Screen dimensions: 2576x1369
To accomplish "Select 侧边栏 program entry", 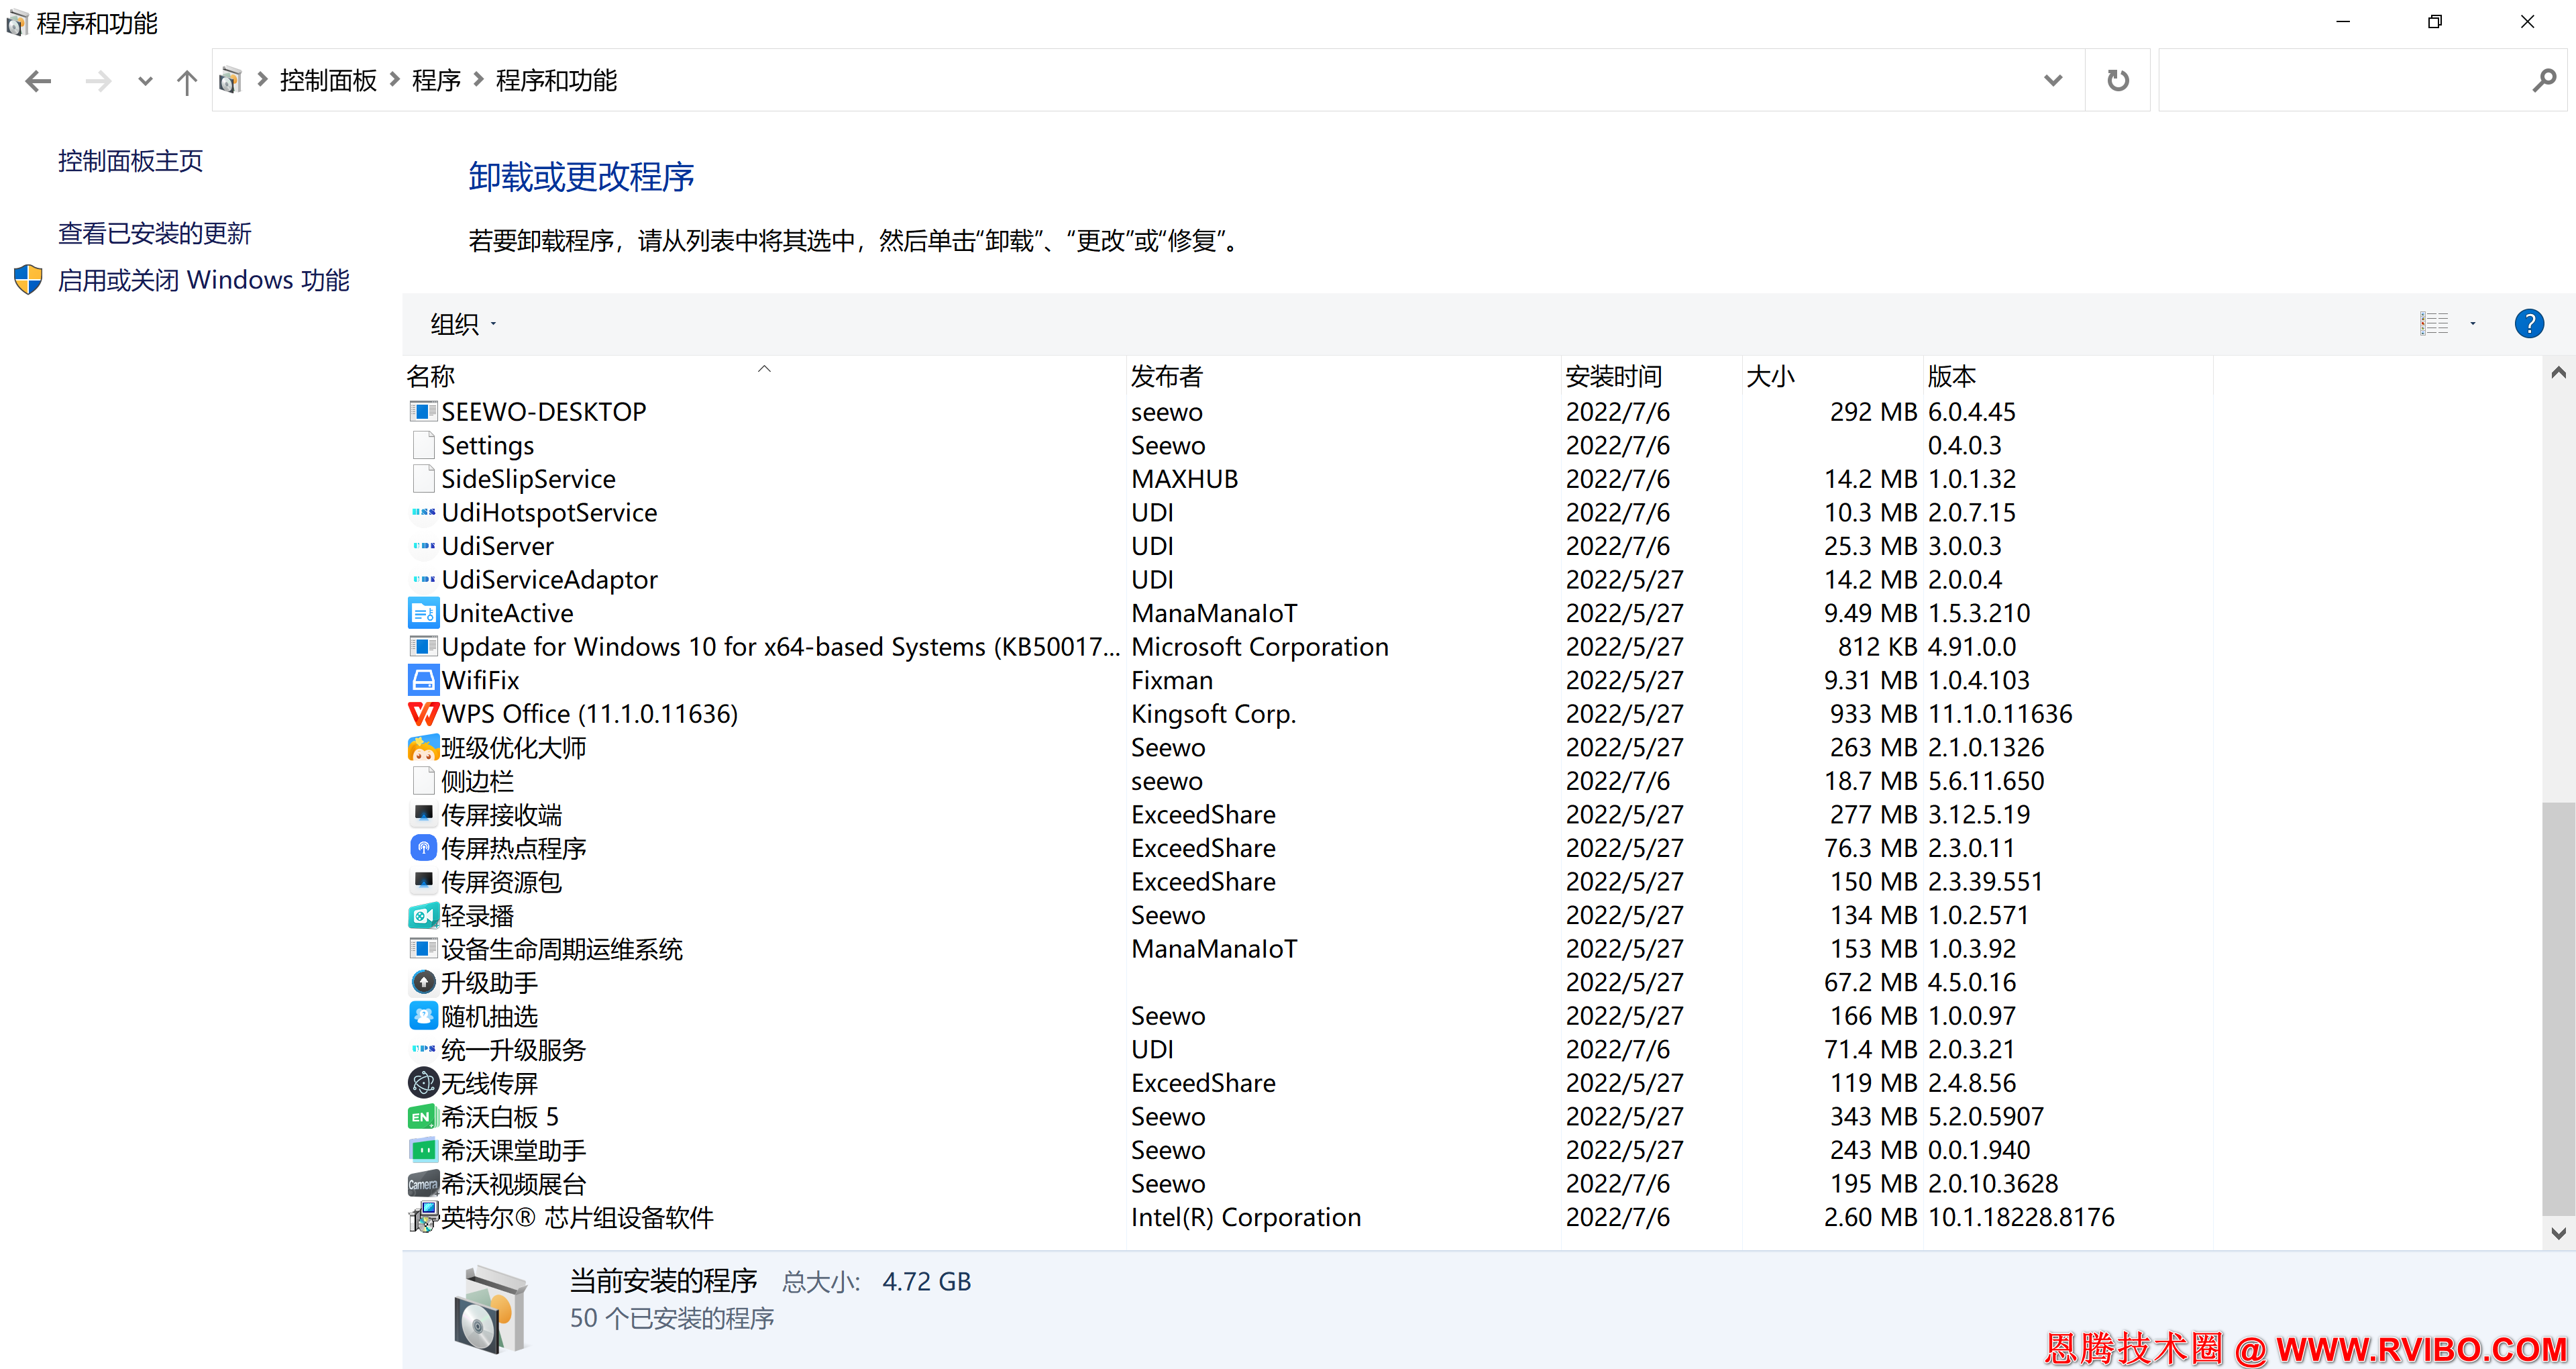I will (x=477, y=782).
